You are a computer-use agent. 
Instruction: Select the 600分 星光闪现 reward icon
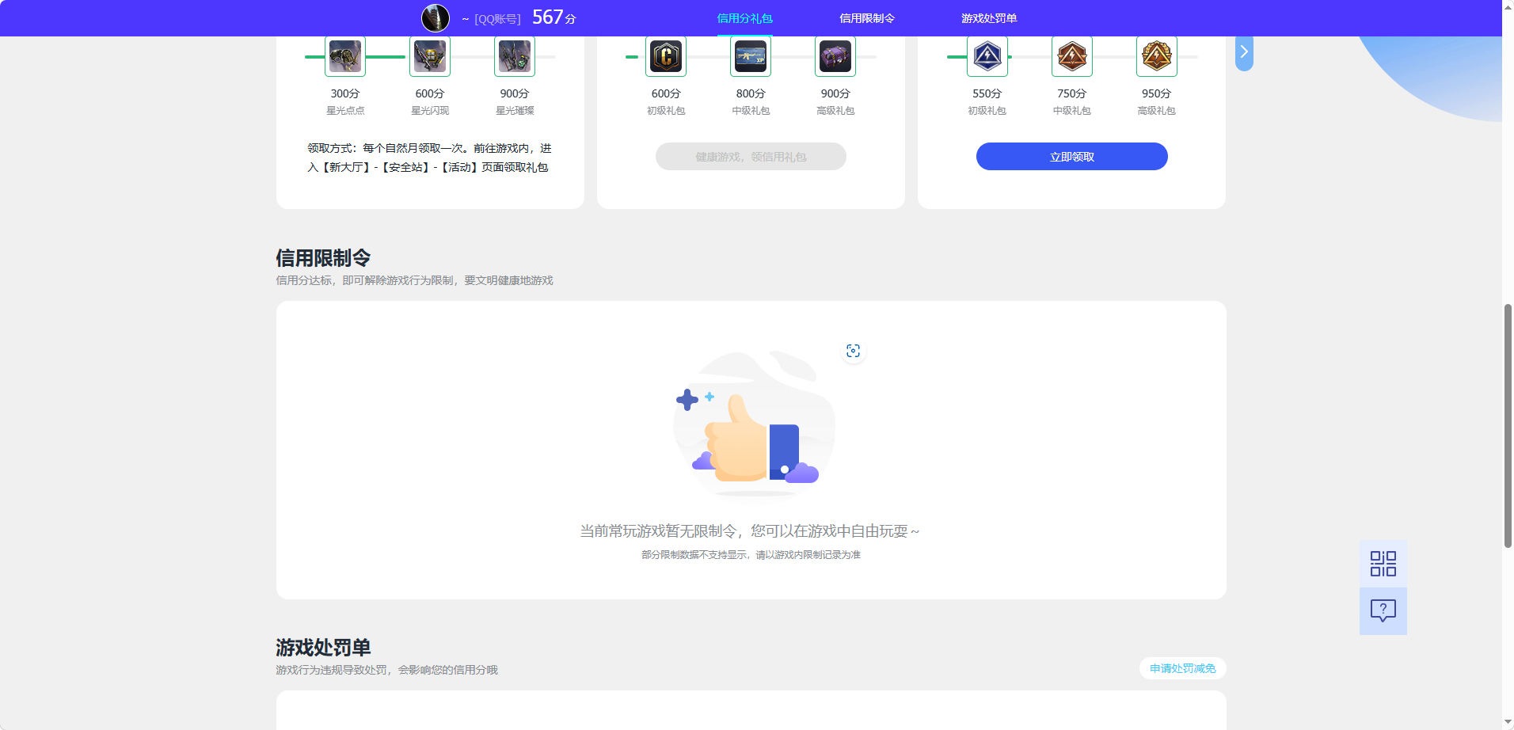(x=430, y=56)
